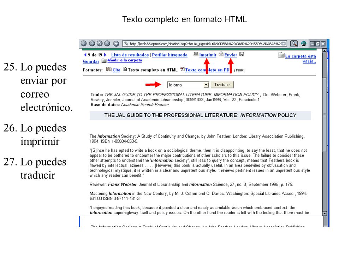339x254 pixels.
Task: Click the Netscape logo icon
Action: [x=304, y=44]
